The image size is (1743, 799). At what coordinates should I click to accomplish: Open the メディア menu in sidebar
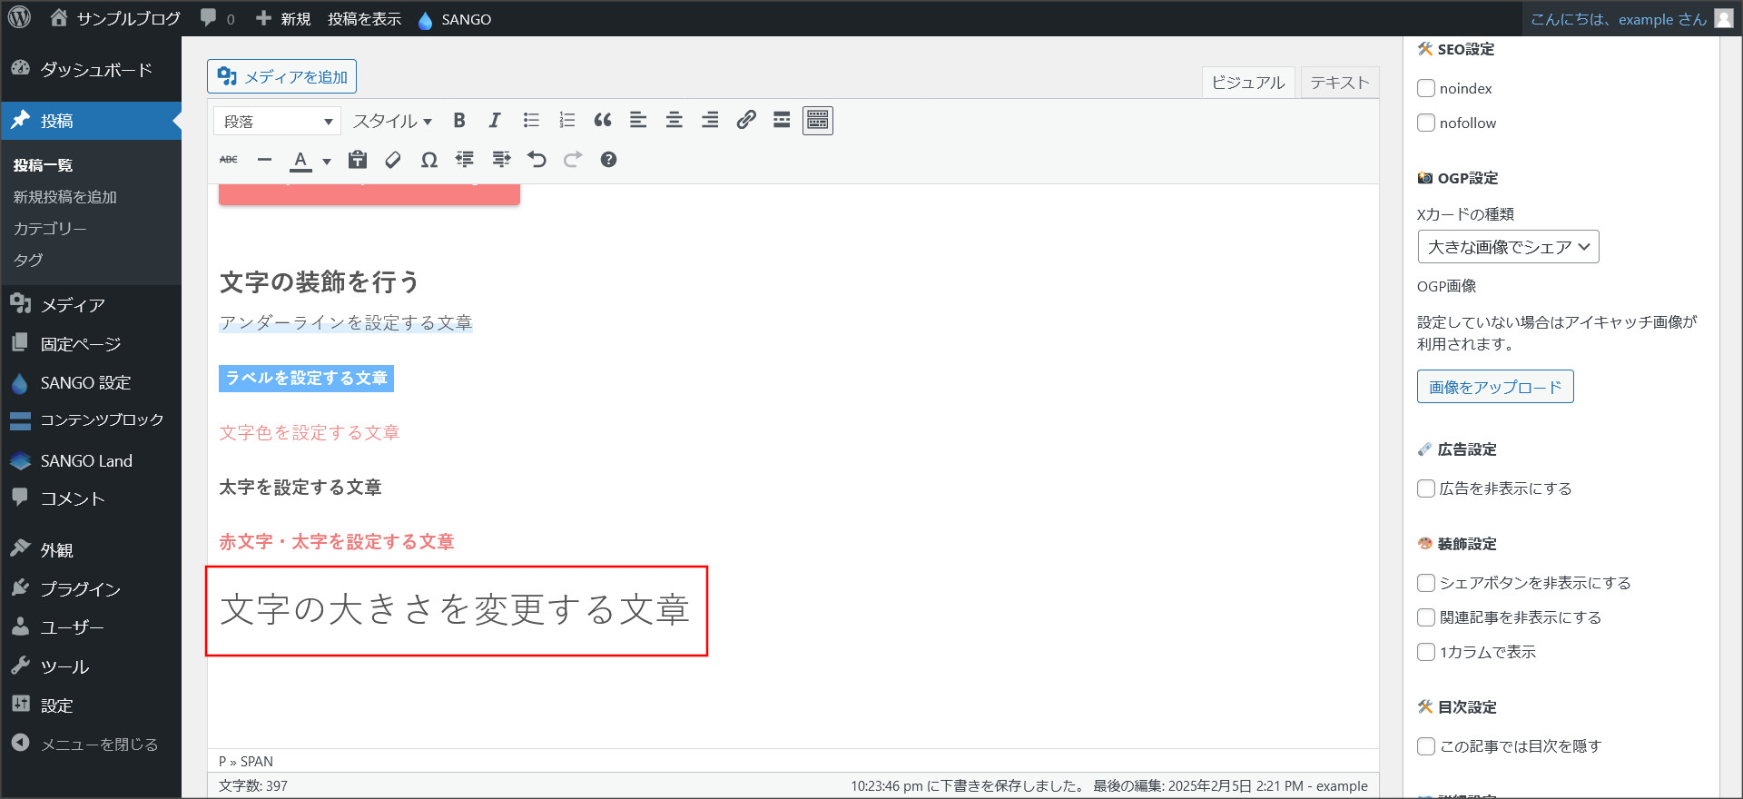coord(73,305)
